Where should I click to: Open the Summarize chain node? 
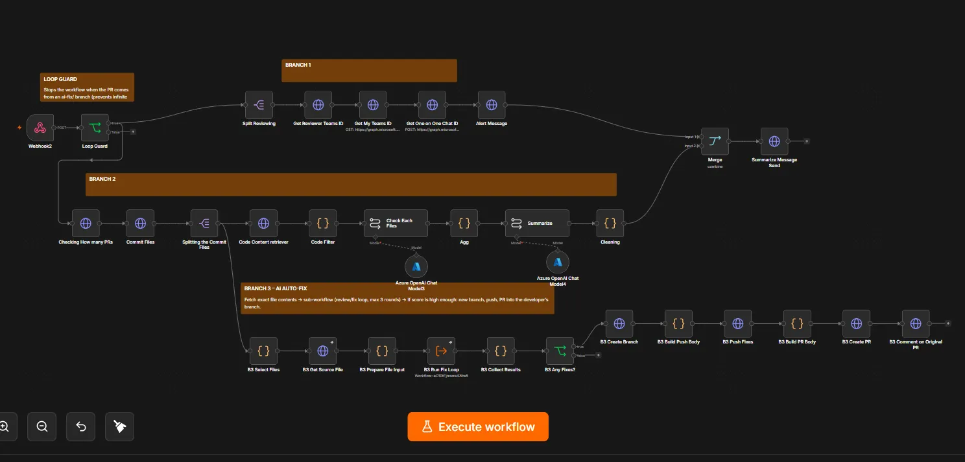(537, 224)
